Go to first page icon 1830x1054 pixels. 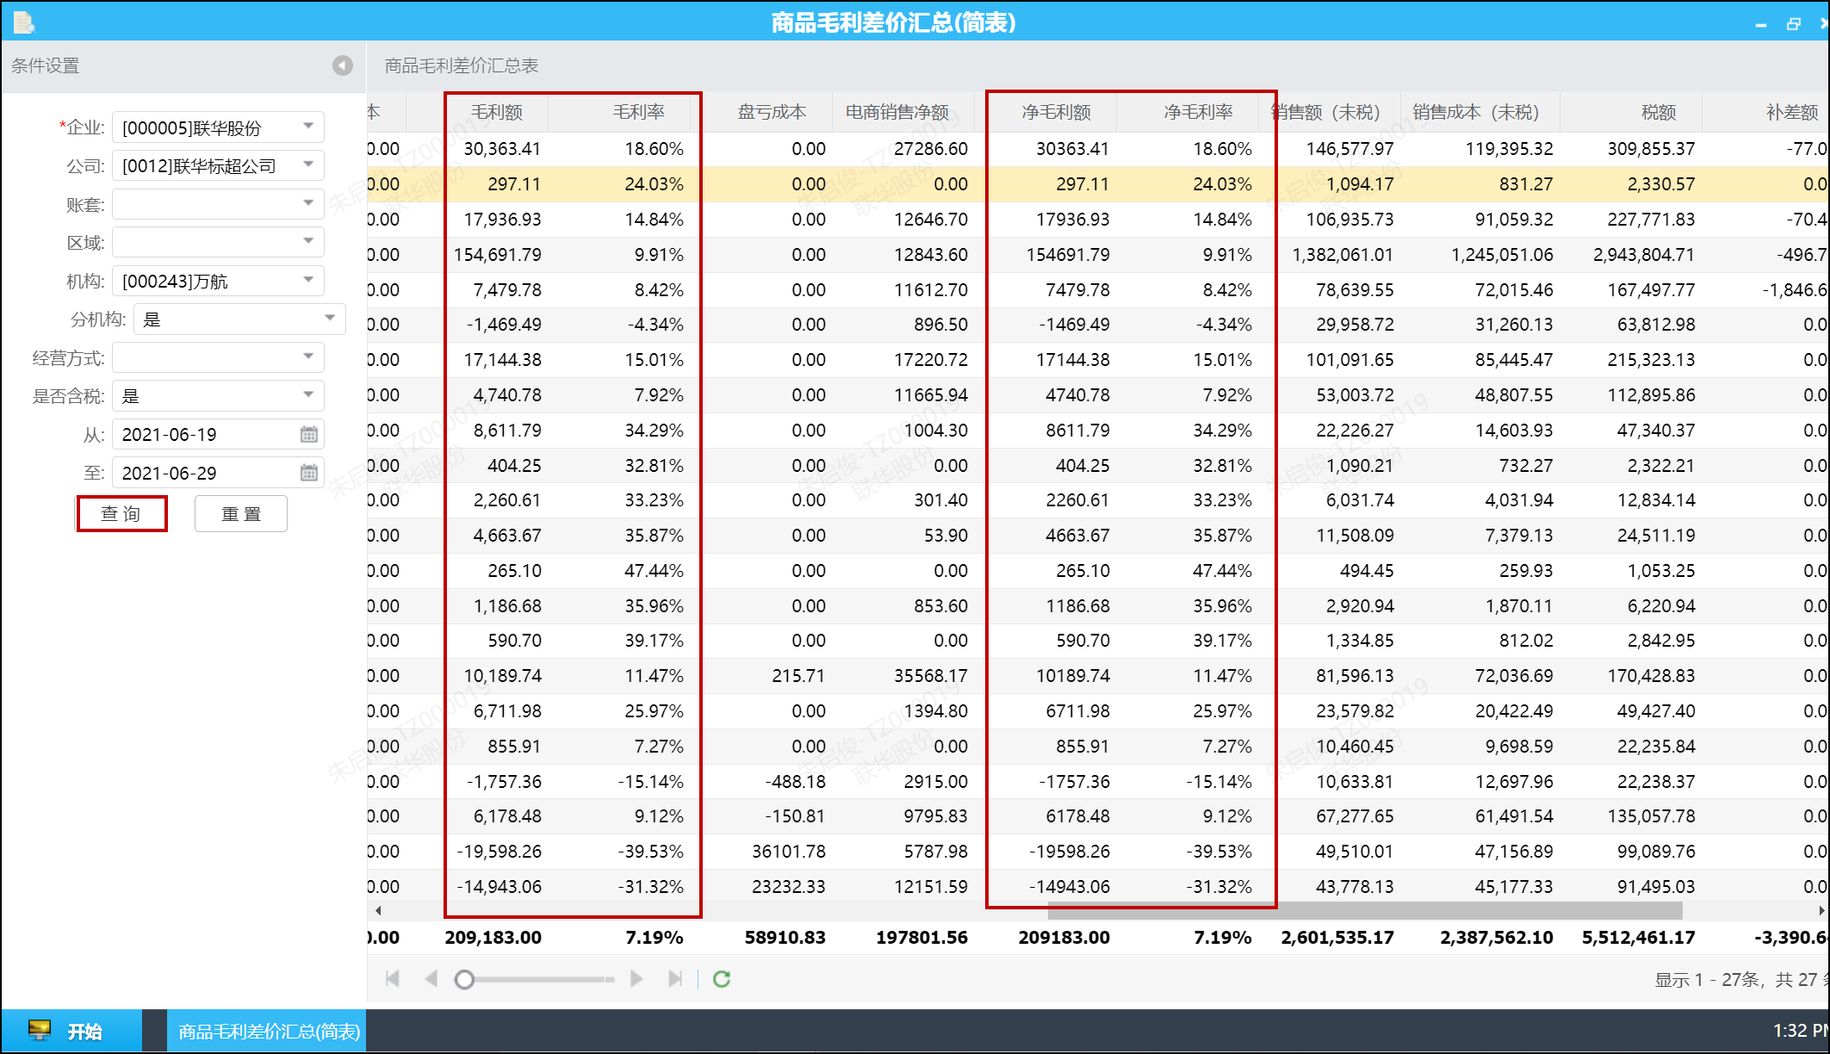coord(393,979)
